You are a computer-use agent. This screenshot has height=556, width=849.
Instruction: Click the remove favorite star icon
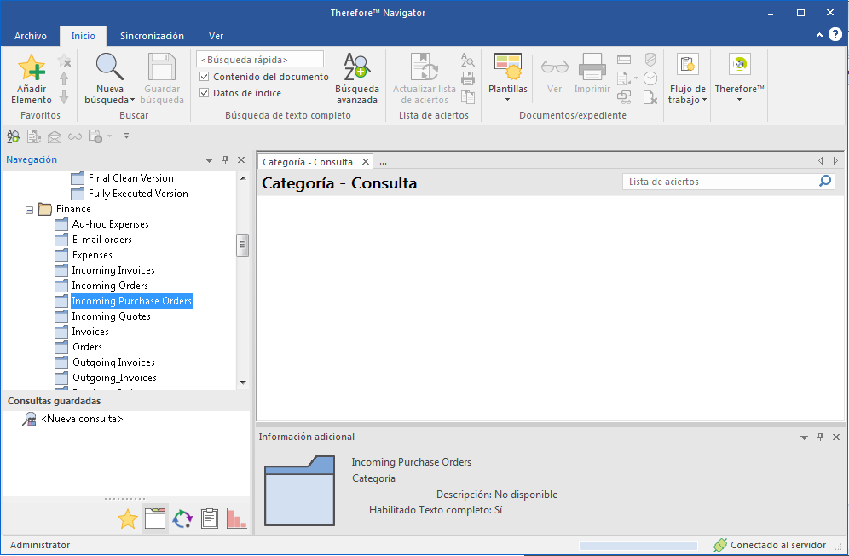point(64,61)
